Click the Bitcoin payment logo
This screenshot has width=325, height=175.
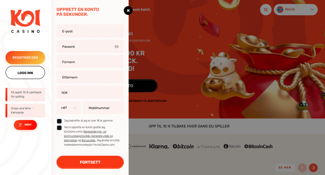183,146
